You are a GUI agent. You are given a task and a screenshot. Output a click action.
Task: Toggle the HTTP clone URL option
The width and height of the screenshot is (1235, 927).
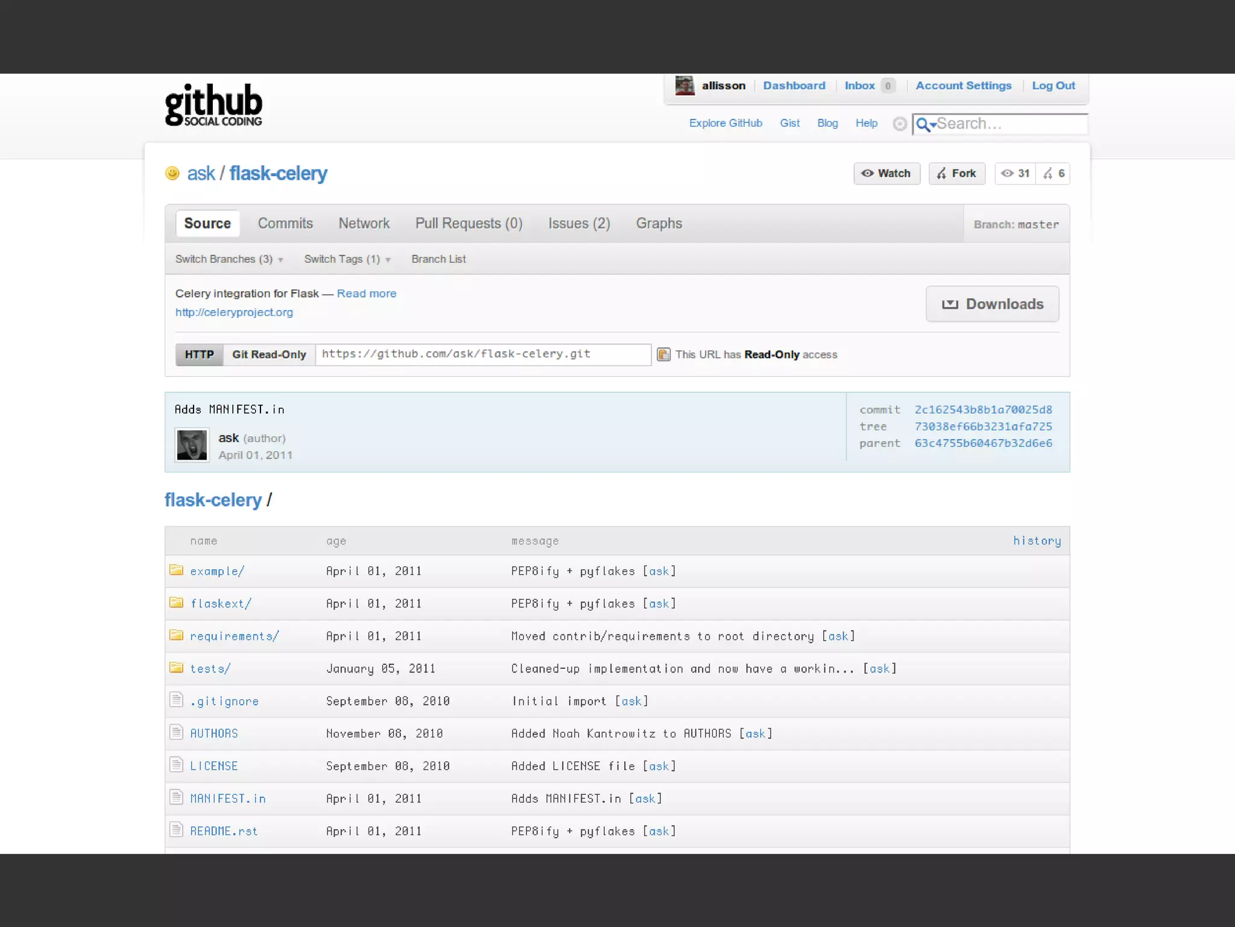coord(199,355)
